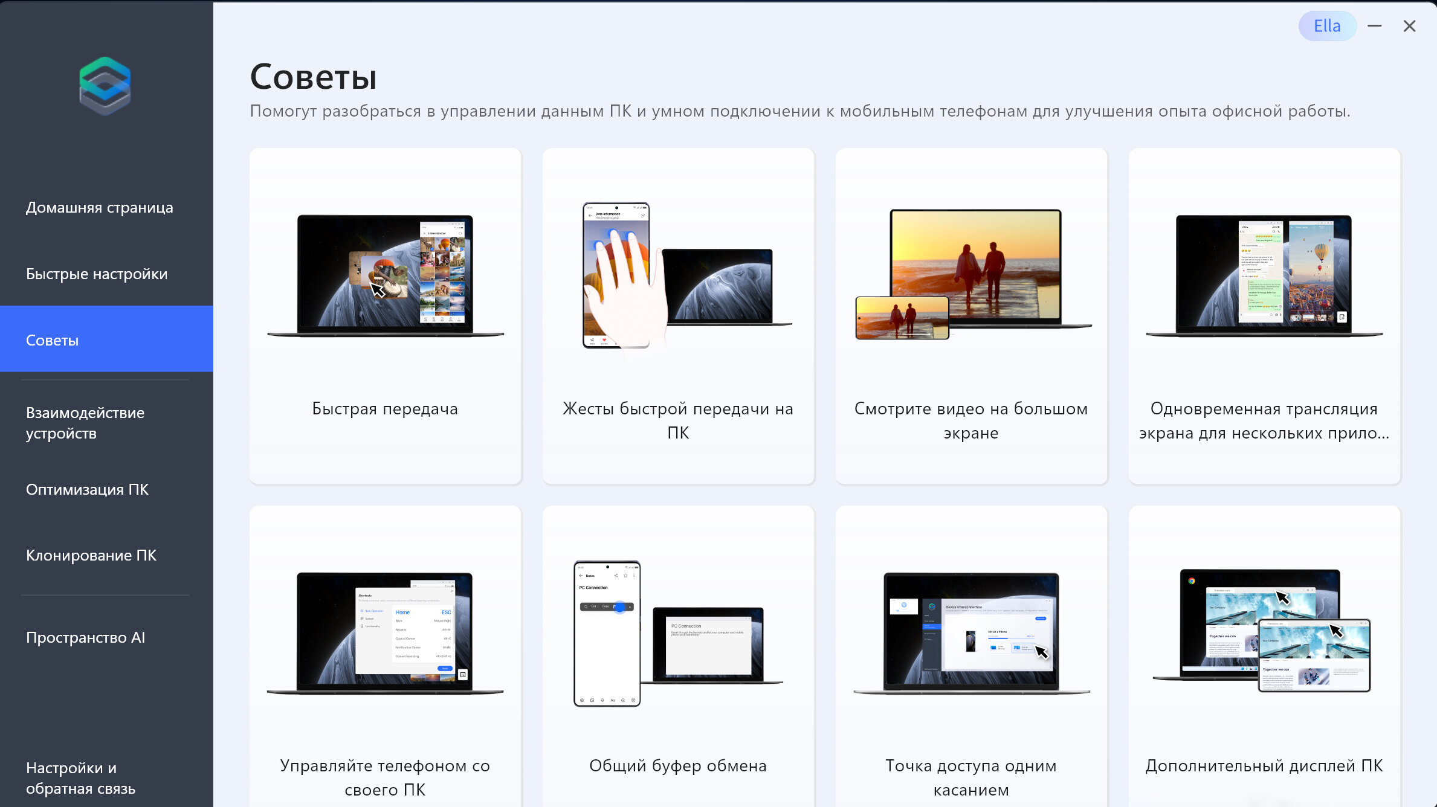Open Одновременная трансляция экрана tip card

[x=1264, y=315]
